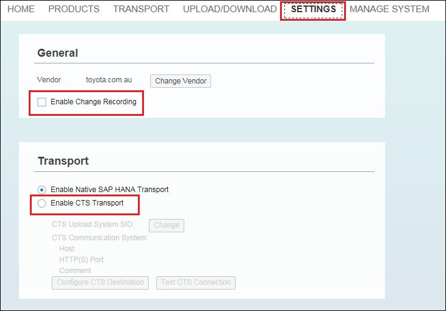Go to the TRANSPORT tab
The width and height of the screenshot is (446, 311).
[x=141, y=9]
